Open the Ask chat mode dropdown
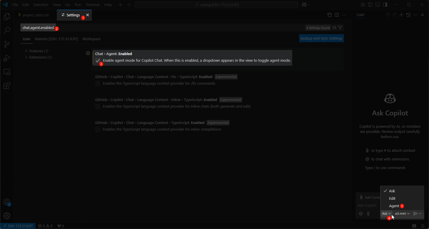 click(x=386, y=214)
